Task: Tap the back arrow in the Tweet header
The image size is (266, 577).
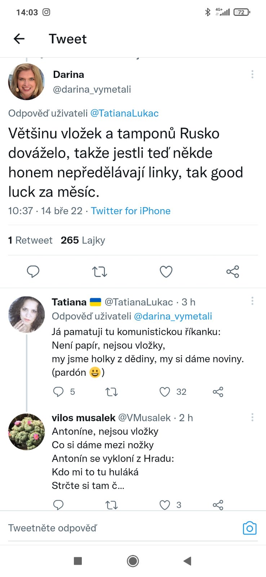Action: (x=19, y=39)
